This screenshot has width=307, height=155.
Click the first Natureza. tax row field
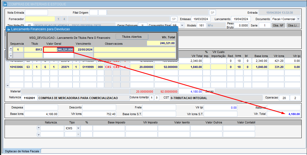52,128
